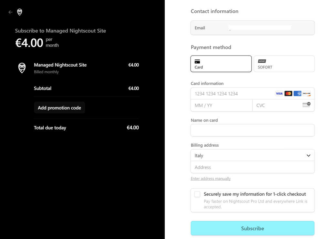Click the Card information label

tap(207, 83)
